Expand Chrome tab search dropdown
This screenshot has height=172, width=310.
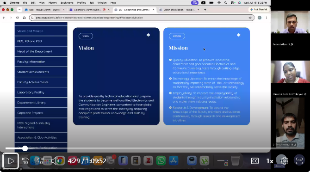click(19, 10)
